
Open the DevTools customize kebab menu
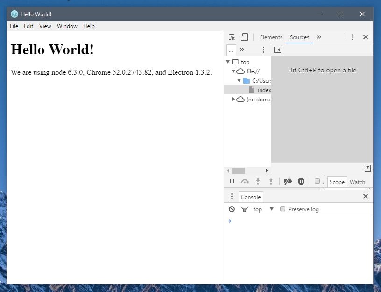pyautogui.click(x=353, y=37)
